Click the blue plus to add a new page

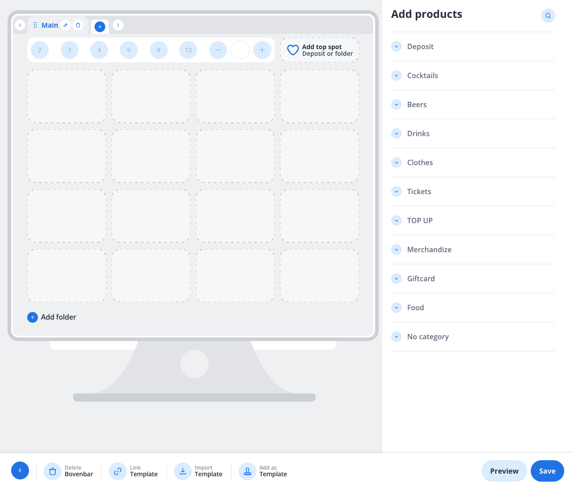(99, 26)
